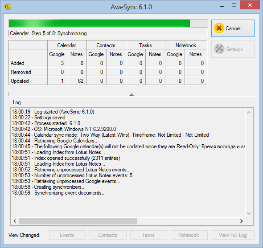Click the log's scroll down arrow
The width and height of the screenshot is (263, 248).
pyautogui.click(x=249, y=213)
